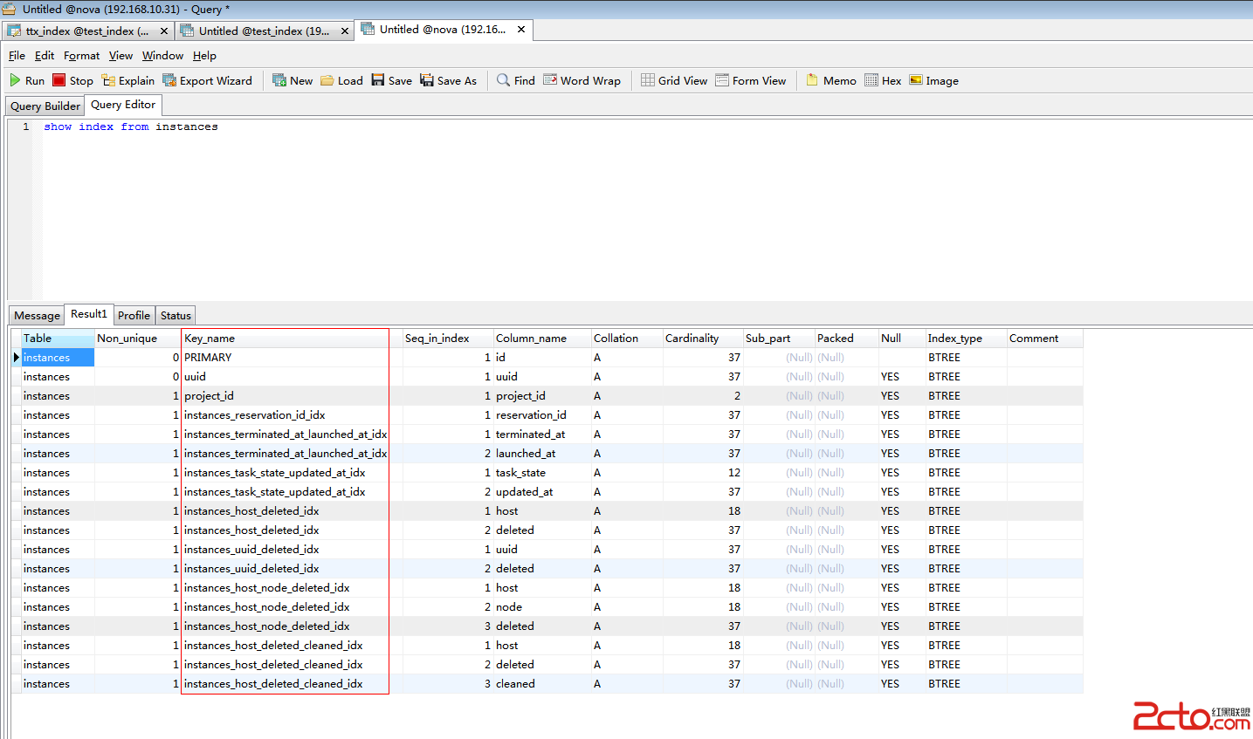Open the View menu

point(120,55)
